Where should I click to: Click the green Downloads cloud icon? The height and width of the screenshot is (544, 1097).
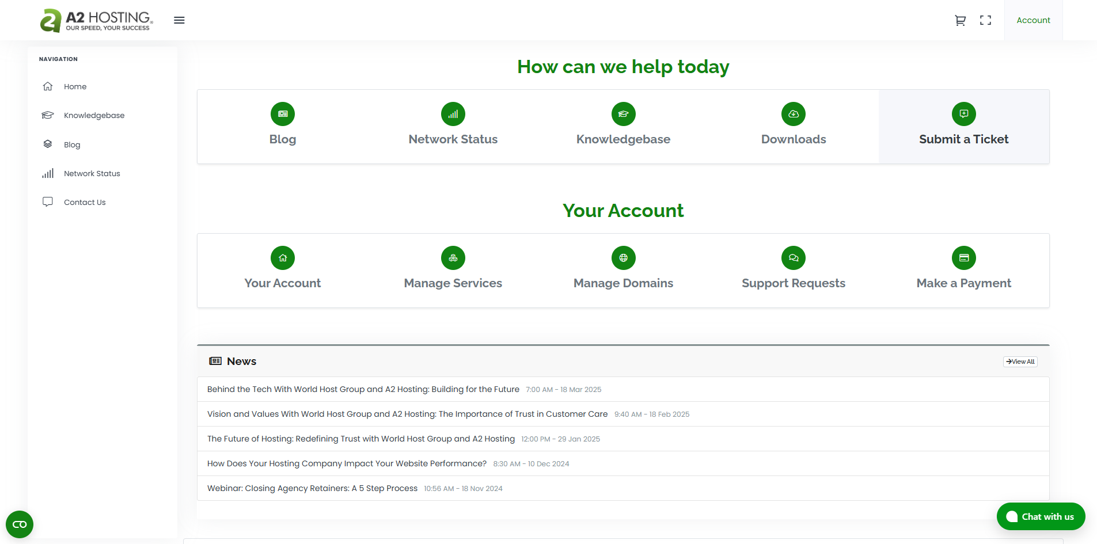[x=794, y=114]
